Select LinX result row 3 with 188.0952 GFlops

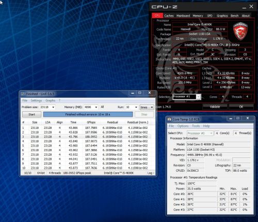pyautogui.click(x=86, y=137)
